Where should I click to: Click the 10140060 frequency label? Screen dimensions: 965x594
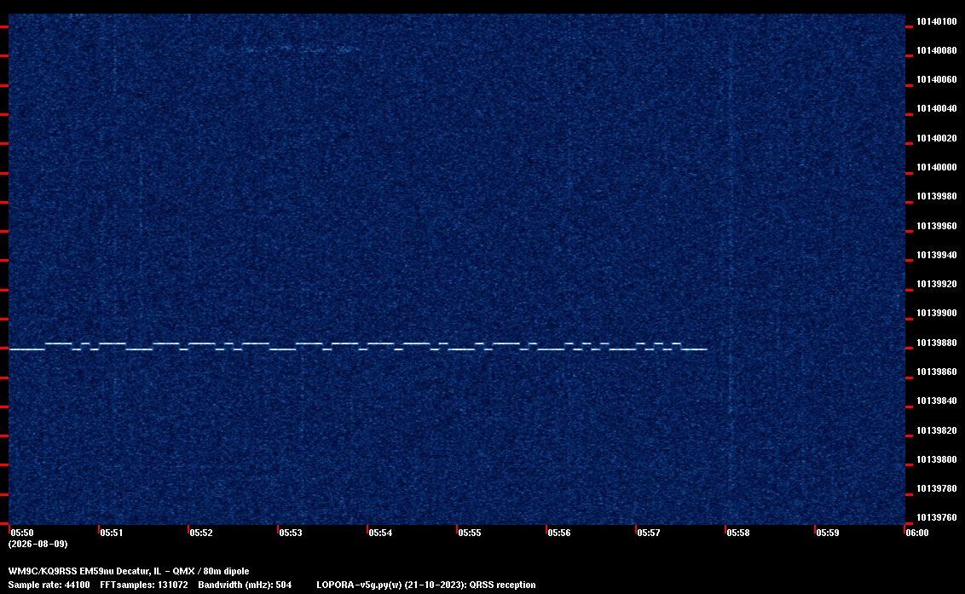tap(937, 79)
